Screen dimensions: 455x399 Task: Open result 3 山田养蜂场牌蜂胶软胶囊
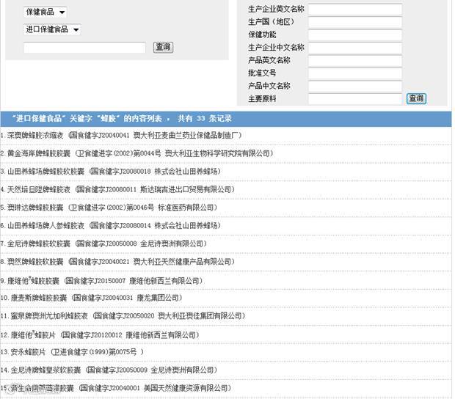(x=111, y=172)
